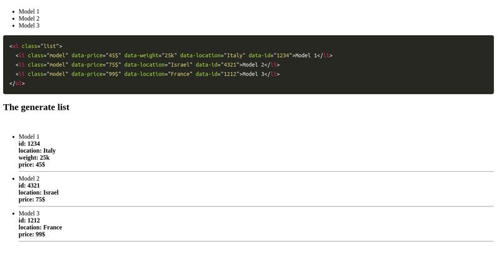Click the code line containing data-location="France"
This screenshot has width=497, height=279.
148,74
